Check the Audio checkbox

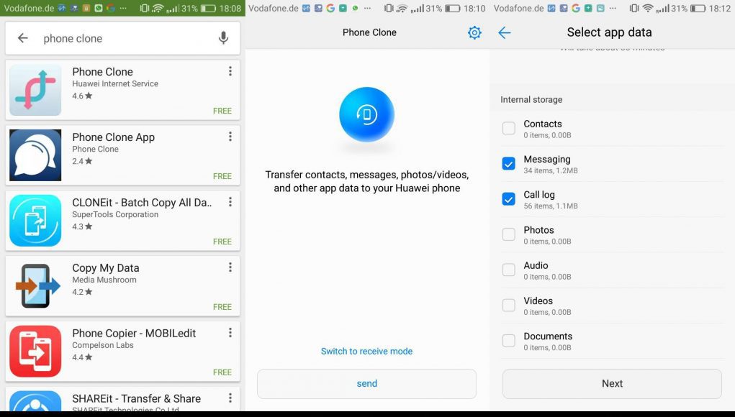(508, 270)
